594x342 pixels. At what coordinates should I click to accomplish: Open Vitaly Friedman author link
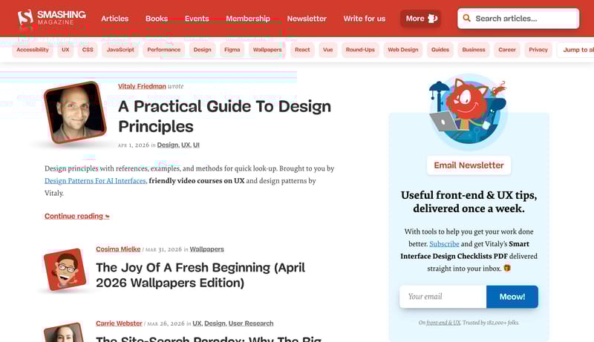click(142, 86)
